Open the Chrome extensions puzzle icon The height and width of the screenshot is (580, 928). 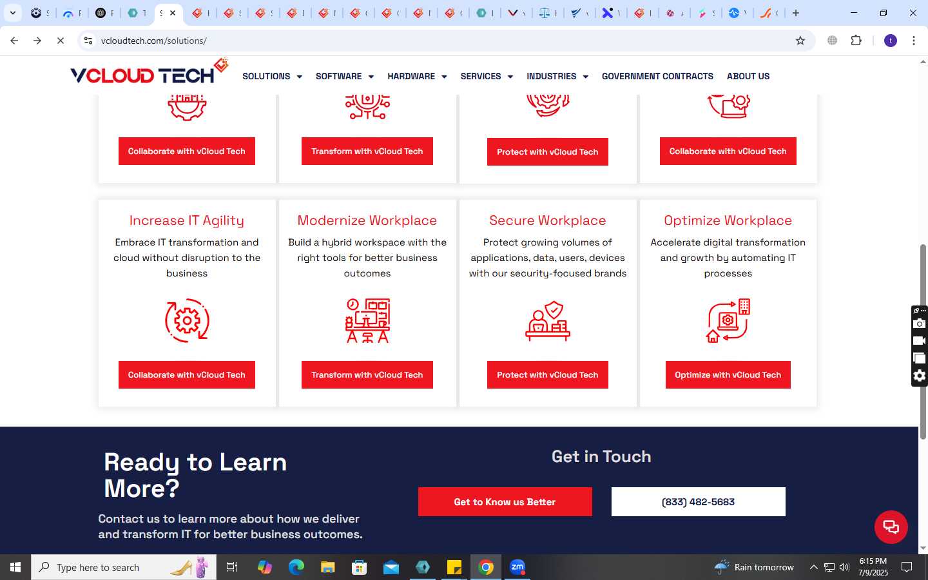point(856,41)
